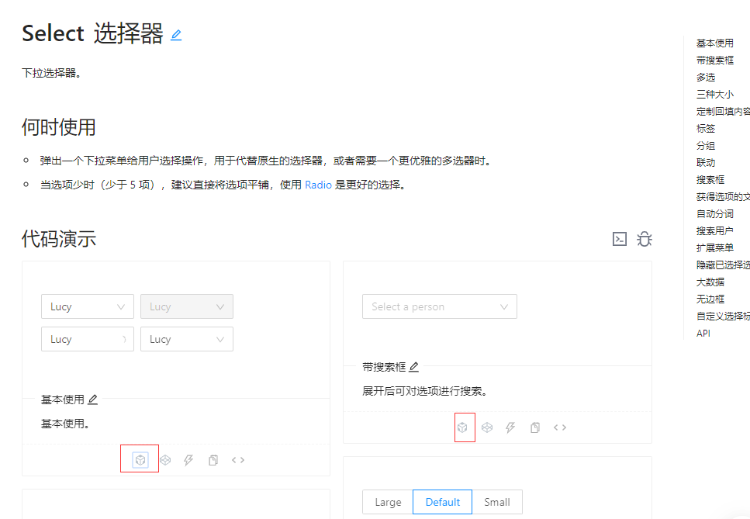The image size is (750, 519).
Task: Copy code of 基本使用 demo
Action: [x=213, y=460]
